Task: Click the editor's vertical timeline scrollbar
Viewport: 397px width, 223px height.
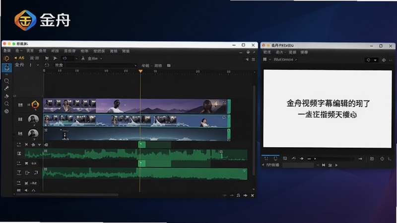Action: click(254, 130)
